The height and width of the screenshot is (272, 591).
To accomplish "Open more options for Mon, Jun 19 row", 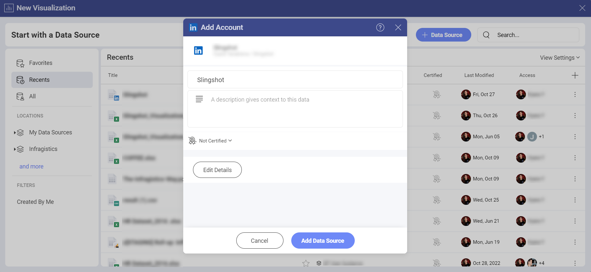I will point(575,242).
